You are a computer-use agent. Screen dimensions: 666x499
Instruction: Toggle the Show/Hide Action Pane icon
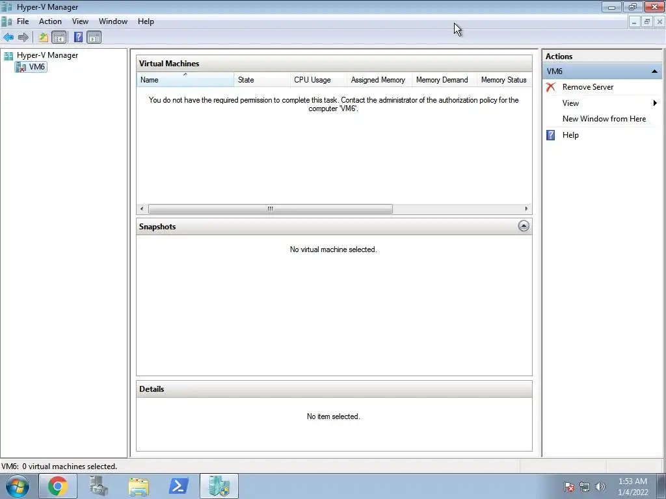pyautogui.click(x=94, y=37)
